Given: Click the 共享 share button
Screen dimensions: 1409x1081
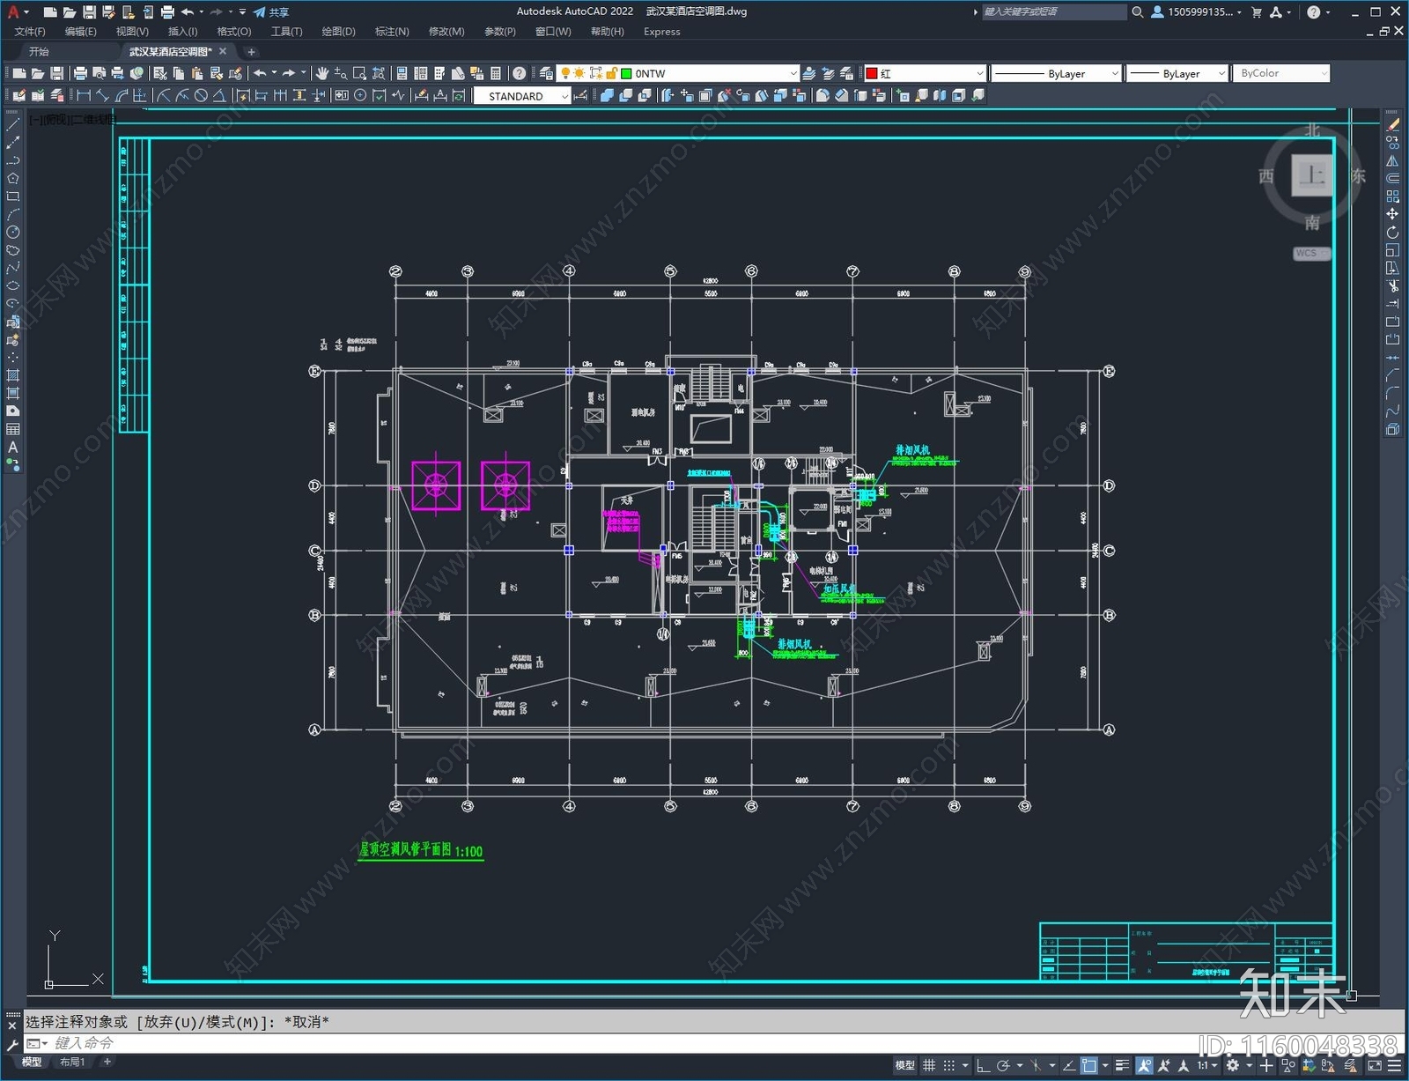Looking at the screenshot, I should coord(271,12).
